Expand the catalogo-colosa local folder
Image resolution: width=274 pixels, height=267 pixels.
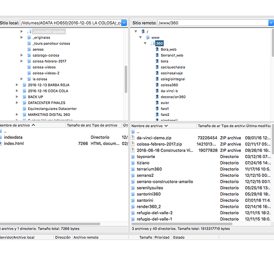(21, 55)
